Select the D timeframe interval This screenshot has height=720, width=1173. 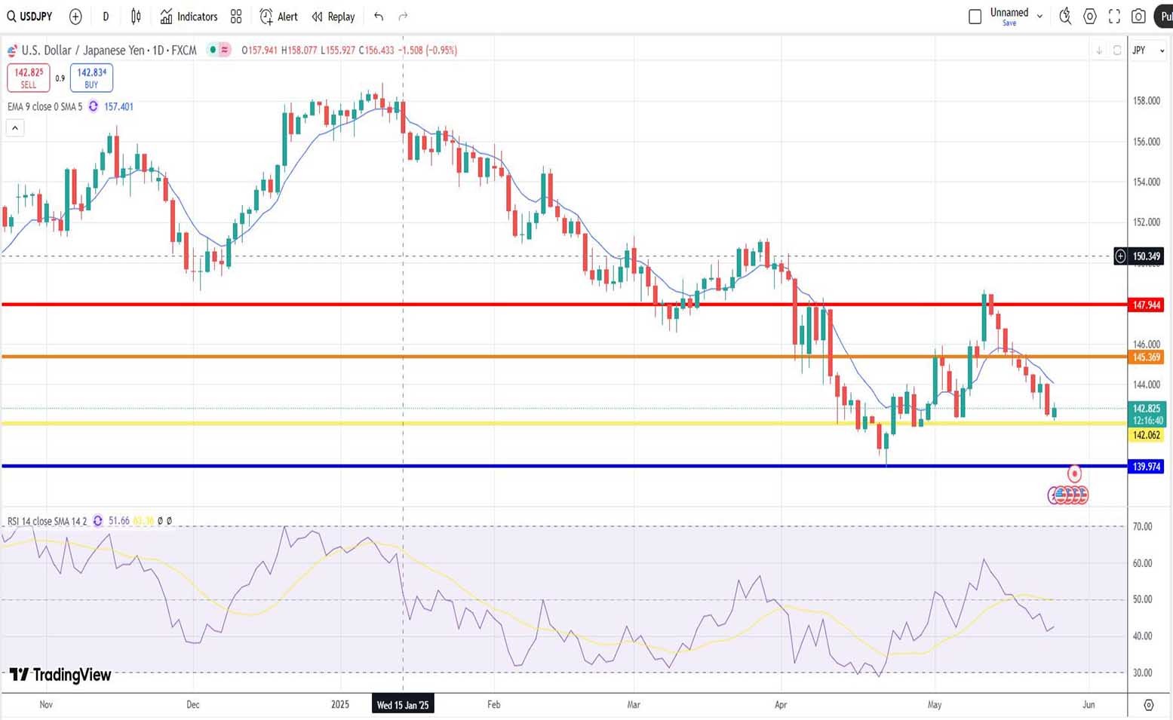pyautogui.click(x=106, y=17)
